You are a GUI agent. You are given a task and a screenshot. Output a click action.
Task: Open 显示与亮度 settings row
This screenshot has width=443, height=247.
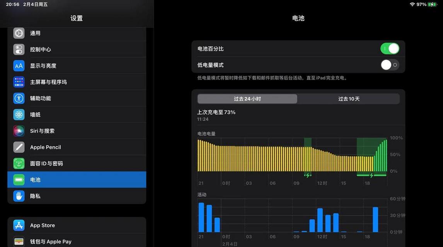(77, 66)
